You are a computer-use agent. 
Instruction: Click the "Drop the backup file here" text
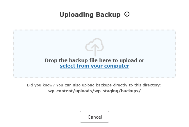point(78,60)
